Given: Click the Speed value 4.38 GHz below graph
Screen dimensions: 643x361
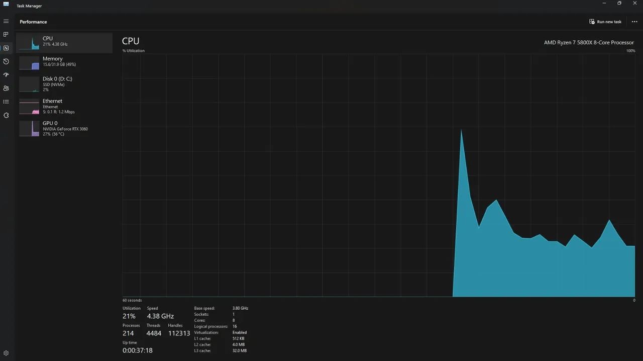Looking at the screenshot, I should pos(160,316).
